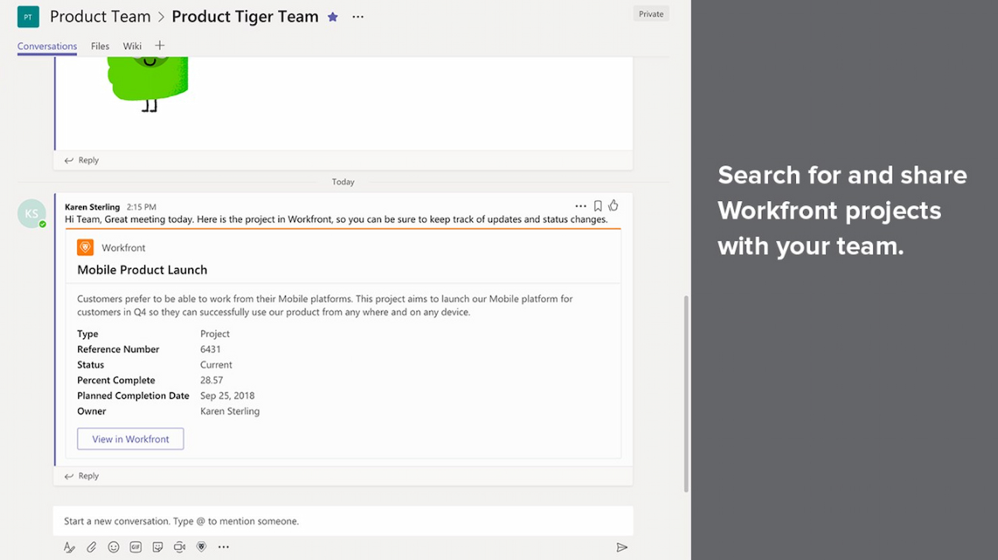
Task: Switch to the Wiki tab
Action: pyautogui.click(x=132, y=46)
